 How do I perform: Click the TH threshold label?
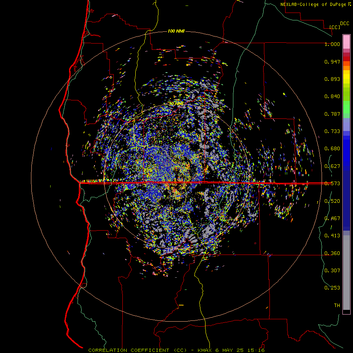click(337, 306)
